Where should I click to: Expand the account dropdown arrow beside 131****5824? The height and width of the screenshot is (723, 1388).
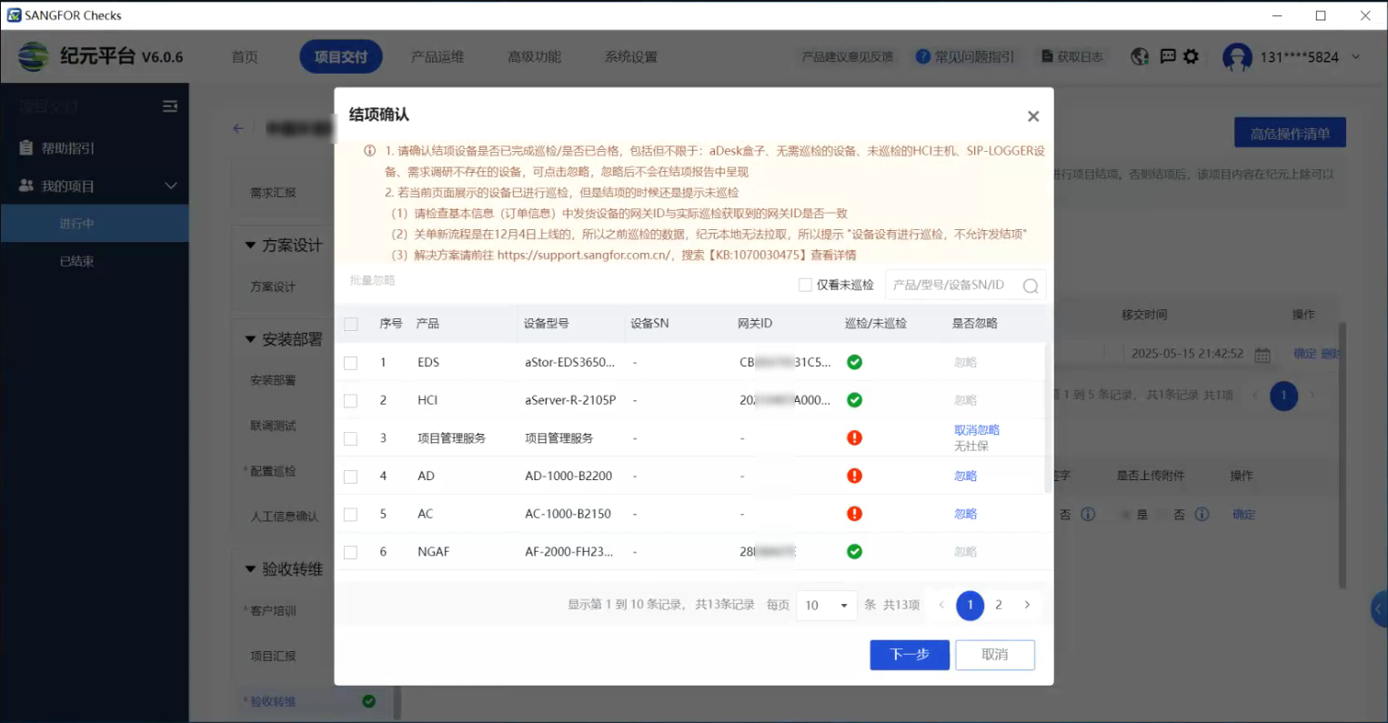coord(1356,56)
